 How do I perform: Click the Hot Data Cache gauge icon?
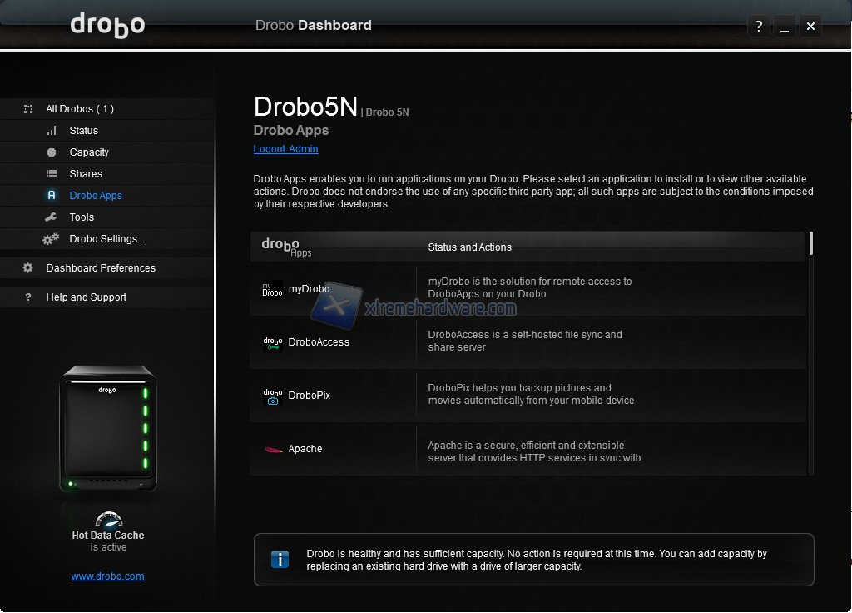(108, 520)
